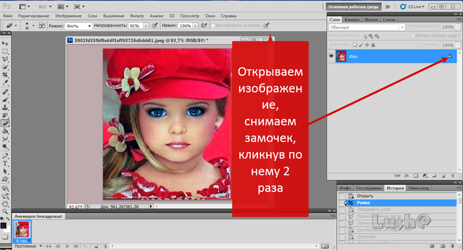Play the animation

pos(68,246)
